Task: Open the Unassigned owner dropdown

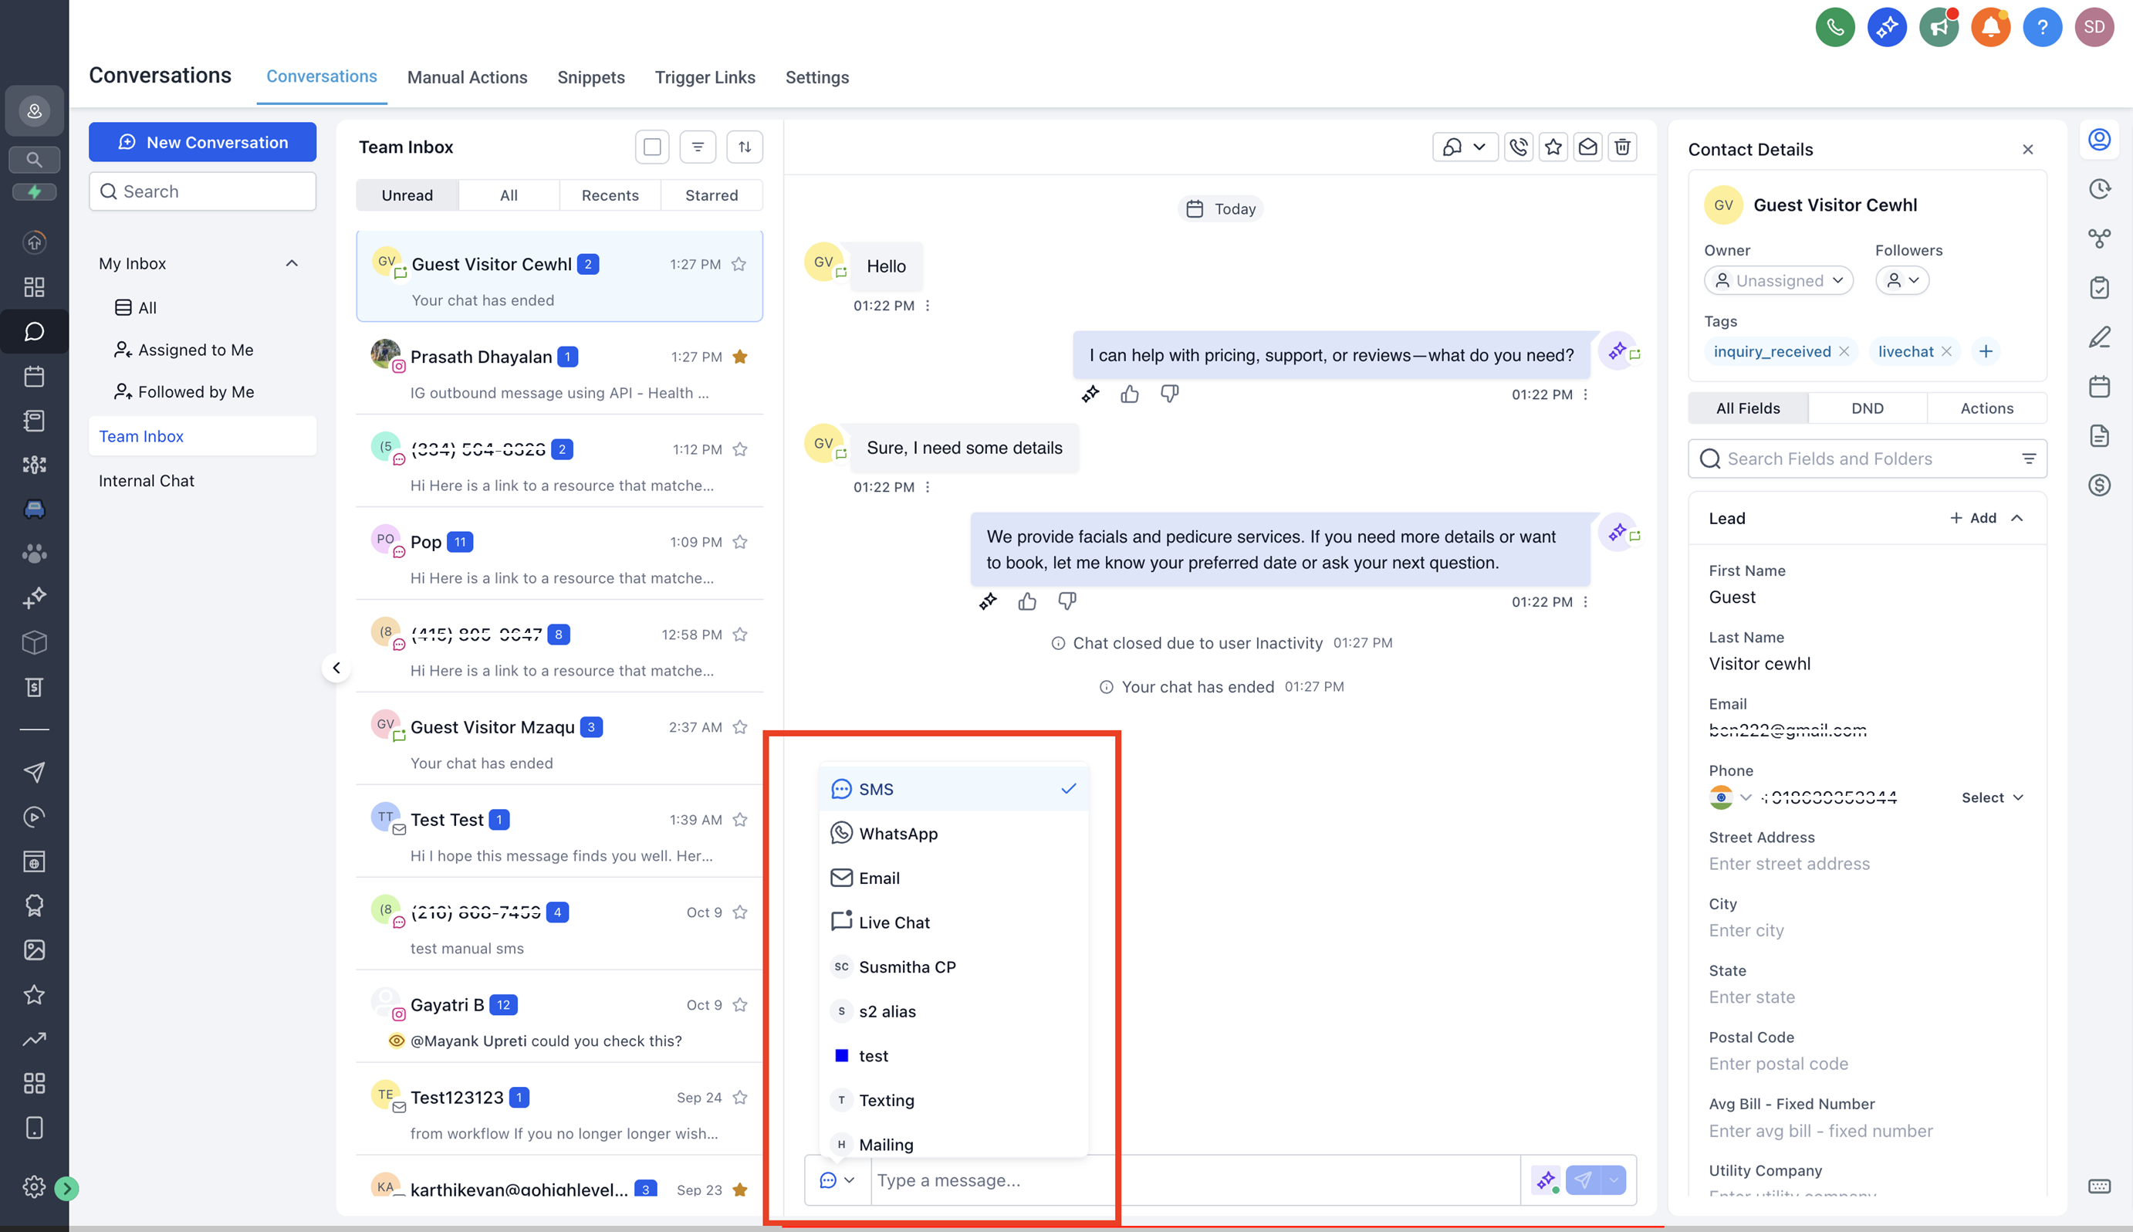Action: coord(1778,281)
